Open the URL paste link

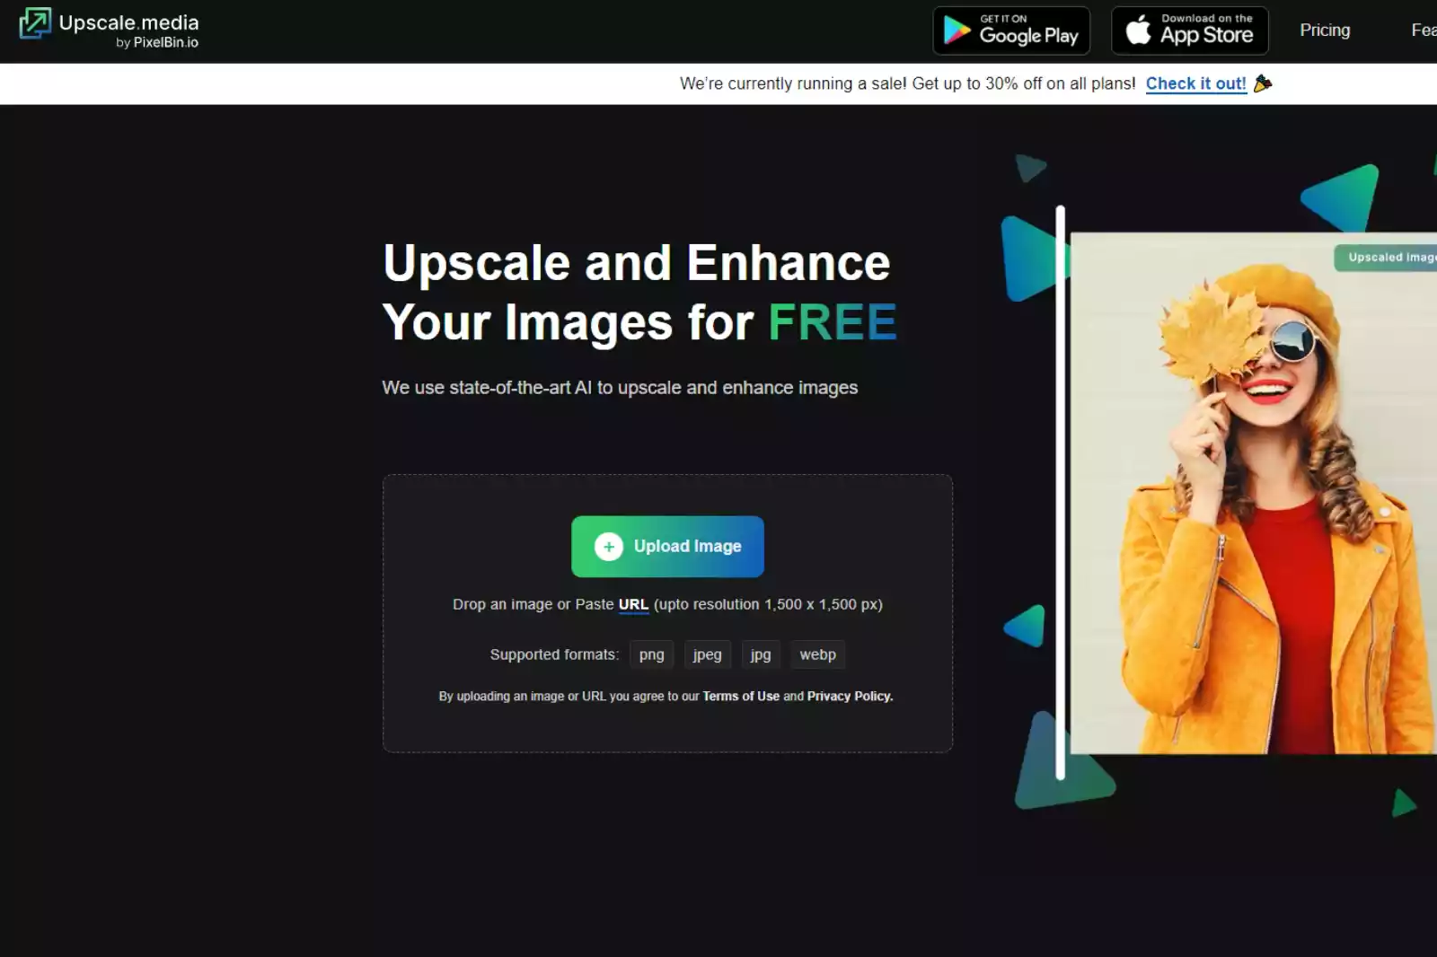(633, 604)
